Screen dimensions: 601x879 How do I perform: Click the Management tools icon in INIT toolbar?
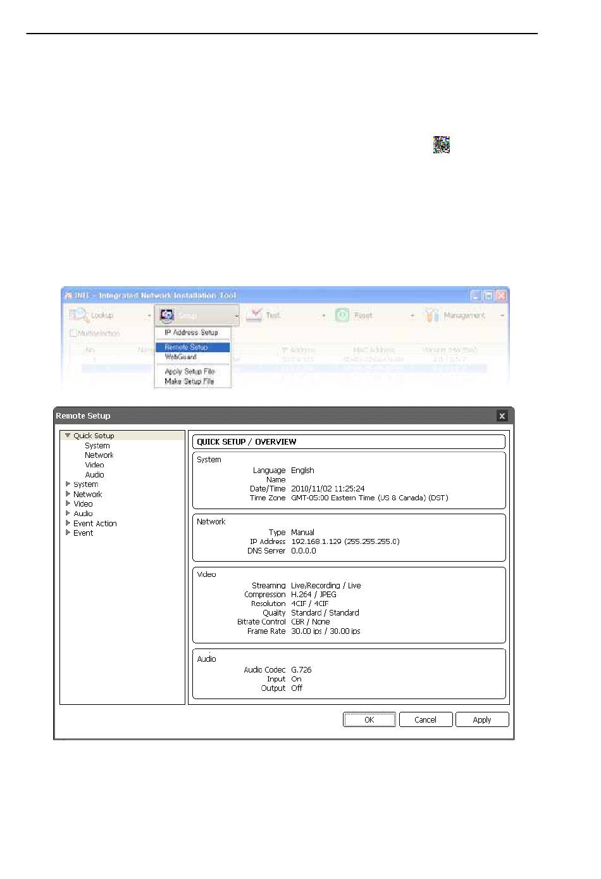[432, 315]
